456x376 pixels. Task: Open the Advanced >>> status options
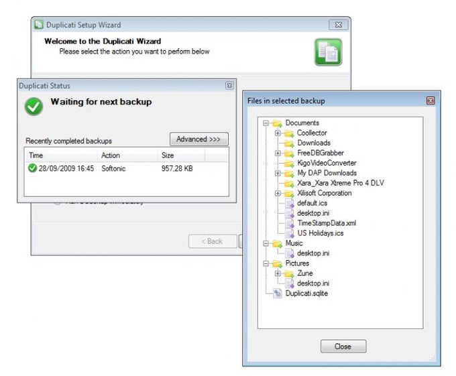tap(199, 139)
